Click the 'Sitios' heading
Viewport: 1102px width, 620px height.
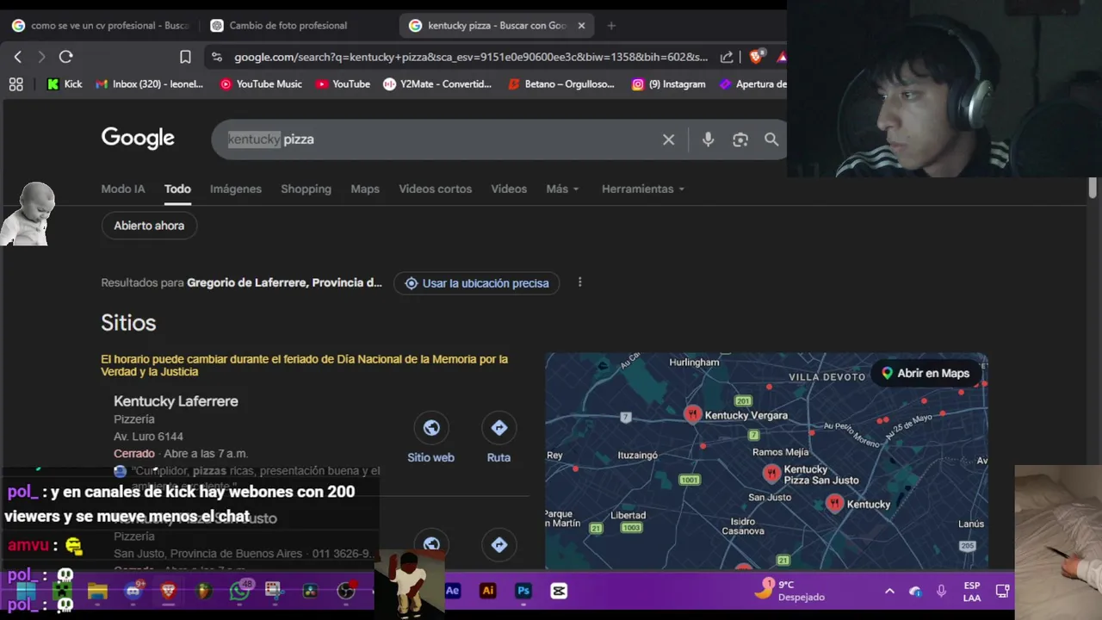[x=128, y=323]
